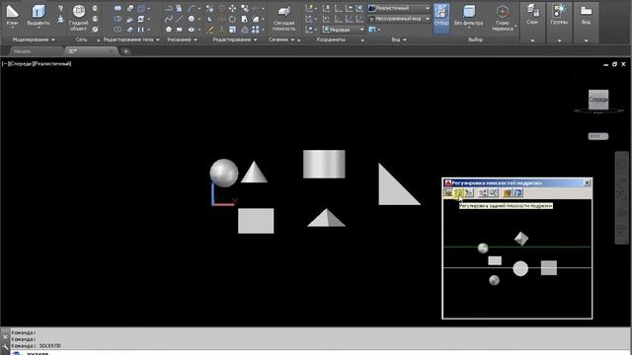Activate the Выдавить extrude tool
The height and width of the screenshot is (355, 632).
click(39, 16)
